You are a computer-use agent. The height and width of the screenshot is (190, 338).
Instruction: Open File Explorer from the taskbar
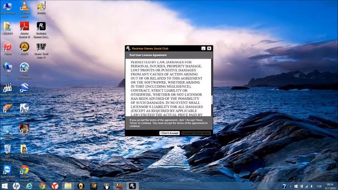pos(68,186)
